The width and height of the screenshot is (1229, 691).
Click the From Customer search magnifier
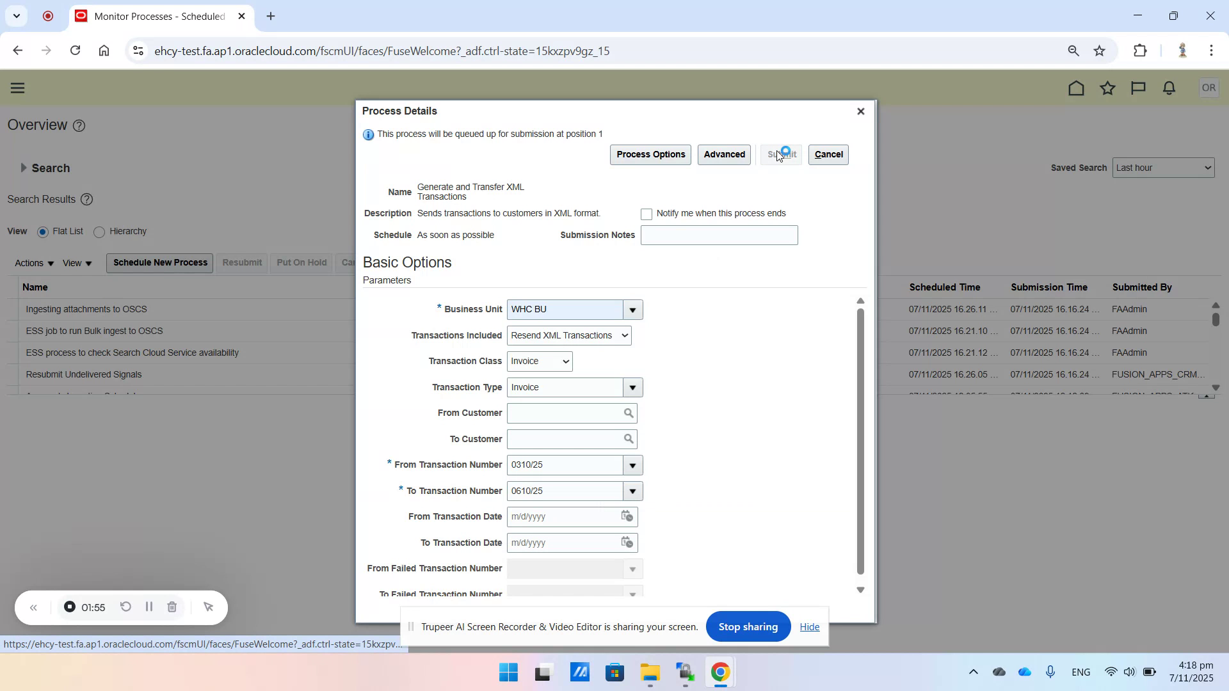pos(629,413)
